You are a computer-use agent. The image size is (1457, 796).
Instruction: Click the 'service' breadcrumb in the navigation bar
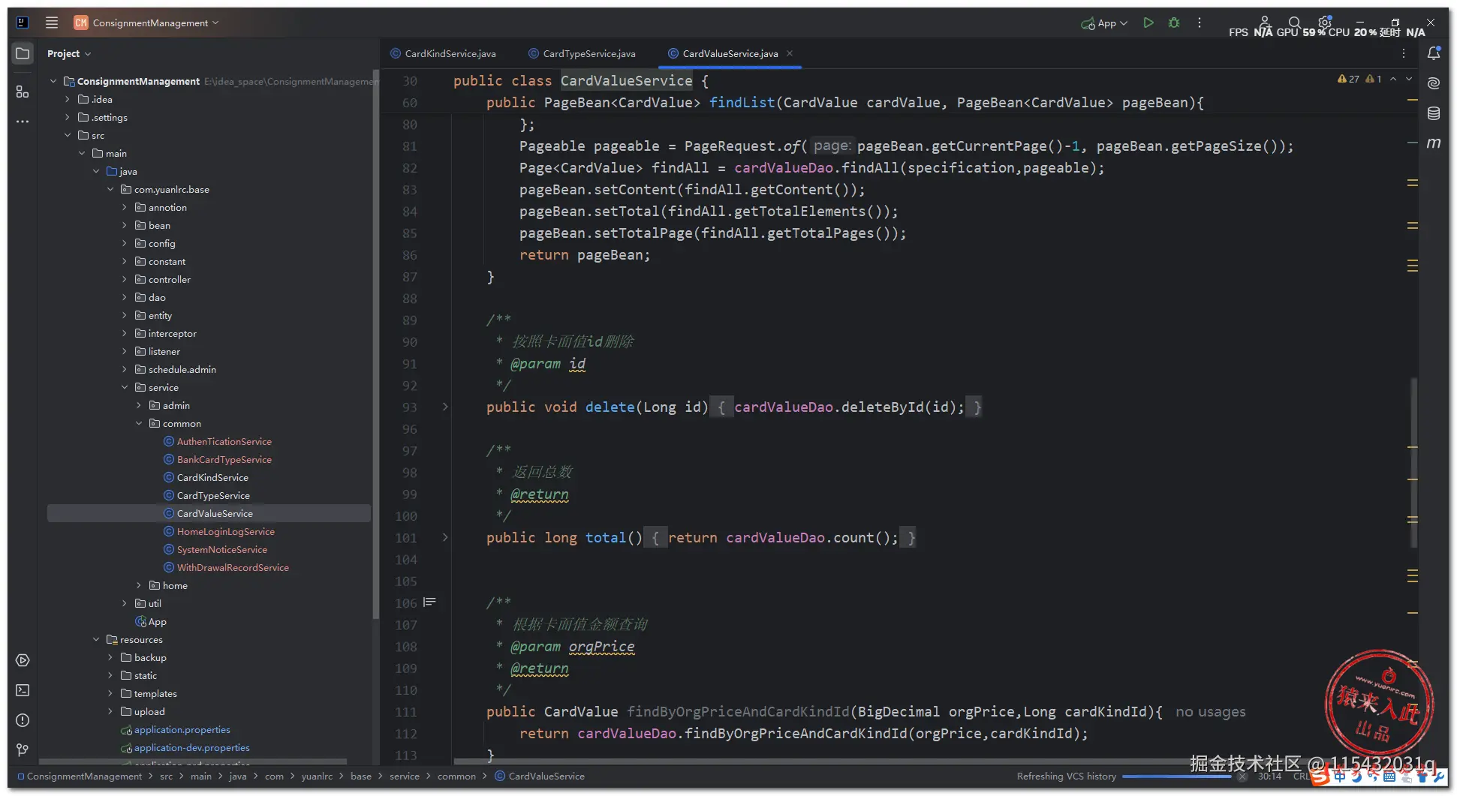404,776
